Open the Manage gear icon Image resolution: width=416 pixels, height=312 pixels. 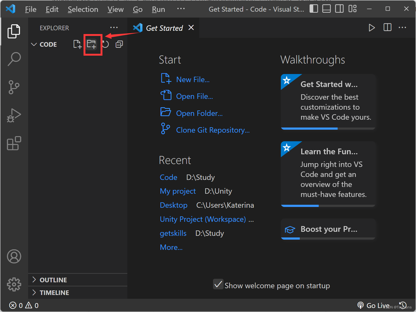pyautogui.click(x=14, y=284)
